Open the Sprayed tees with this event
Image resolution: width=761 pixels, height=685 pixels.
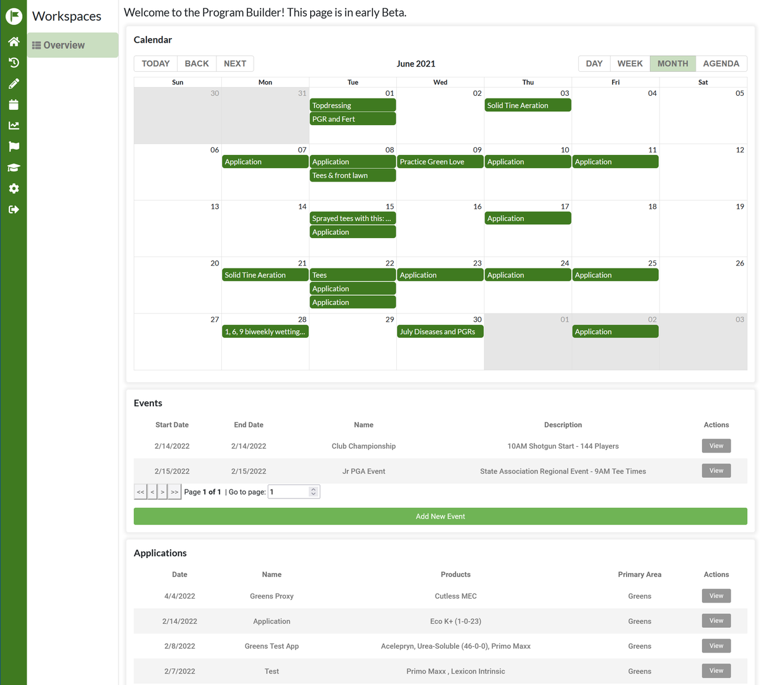(353, 218)
